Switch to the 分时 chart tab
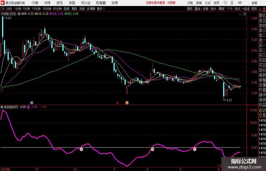Screen dimensions: 266x171 [9, 9]
